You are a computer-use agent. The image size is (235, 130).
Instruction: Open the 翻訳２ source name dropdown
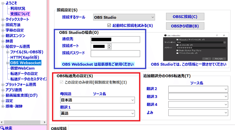pos(198,89)
